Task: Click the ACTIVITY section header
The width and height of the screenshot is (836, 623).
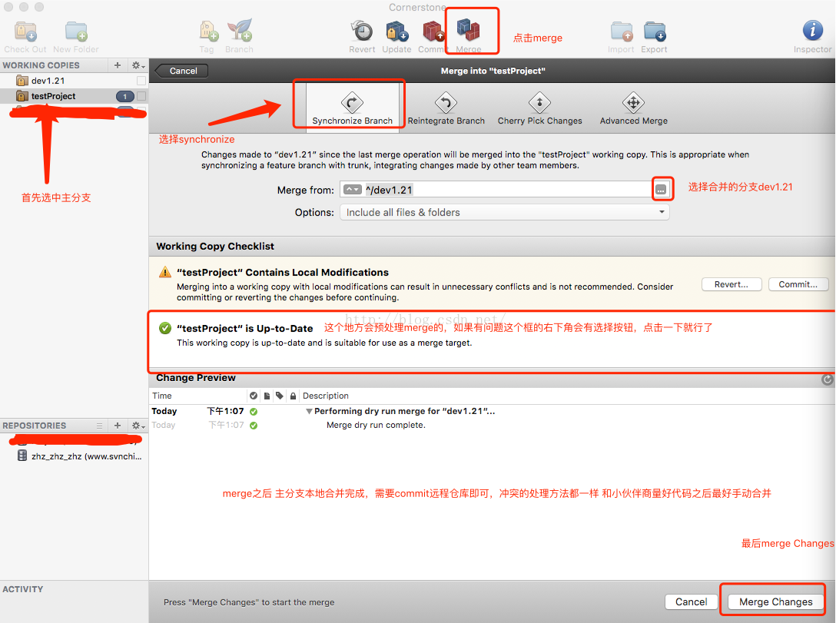Action: click(x=23, y=589)
